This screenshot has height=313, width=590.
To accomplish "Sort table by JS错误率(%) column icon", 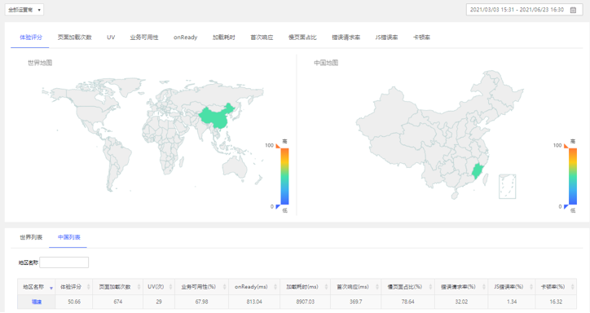I will click(x=531, y=287).
